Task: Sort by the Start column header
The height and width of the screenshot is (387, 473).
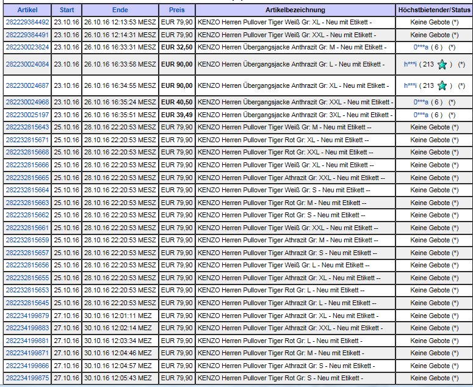Action: pyautogui.click(x=67, y=10)
